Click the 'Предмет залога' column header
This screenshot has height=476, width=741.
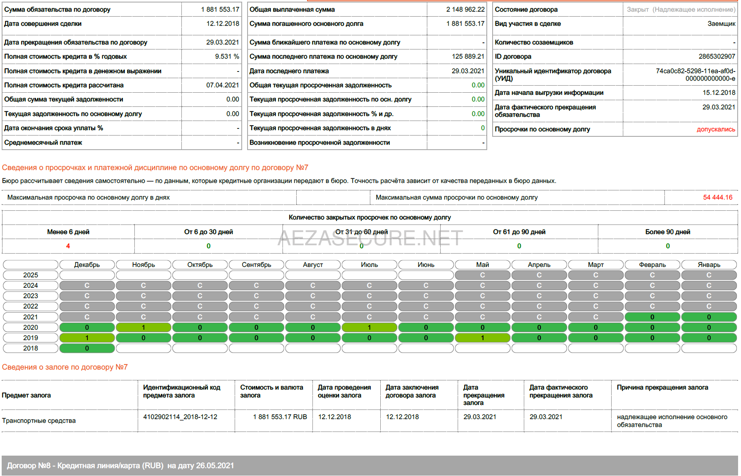pos(26,395)
